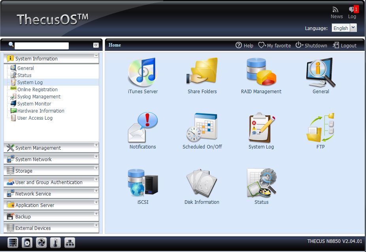This screenshot has width=366, height=252.
Task: Expand User and Group Authentication section
Action: (96, 179)
